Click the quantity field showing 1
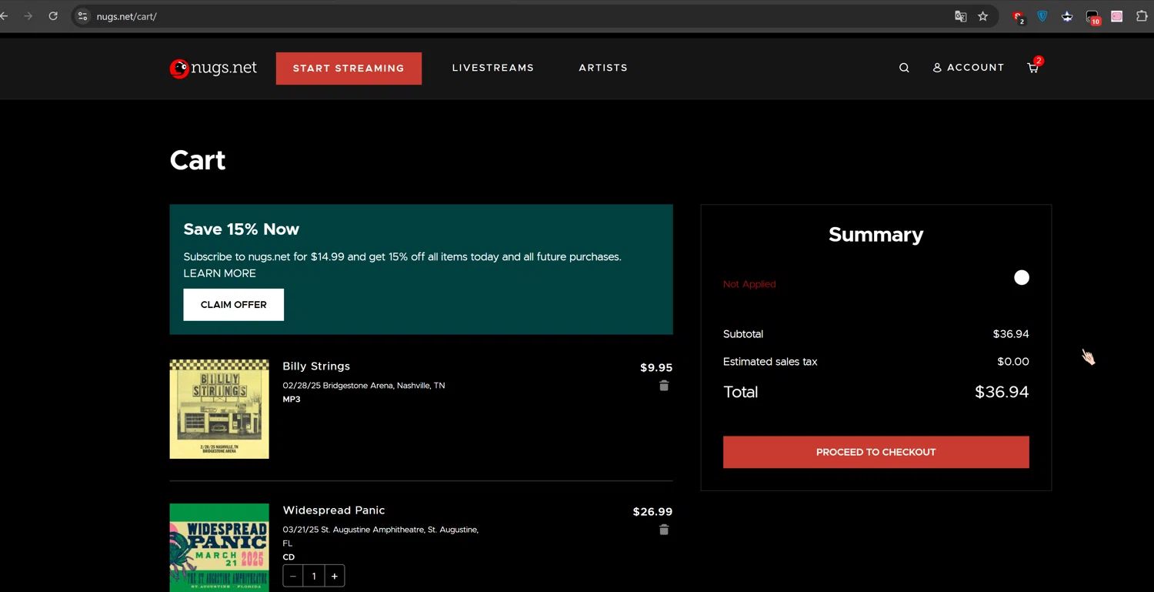Screen dimensions: 1154x592 click(314, 576)
